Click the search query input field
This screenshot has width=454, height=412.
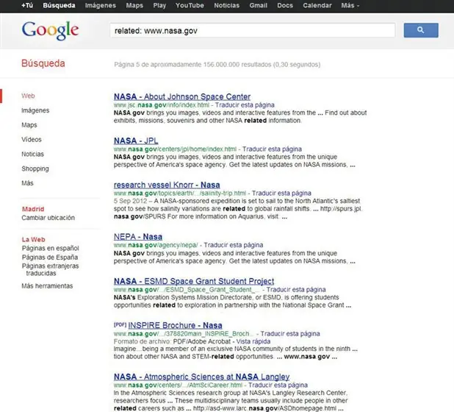pos(252,30)
